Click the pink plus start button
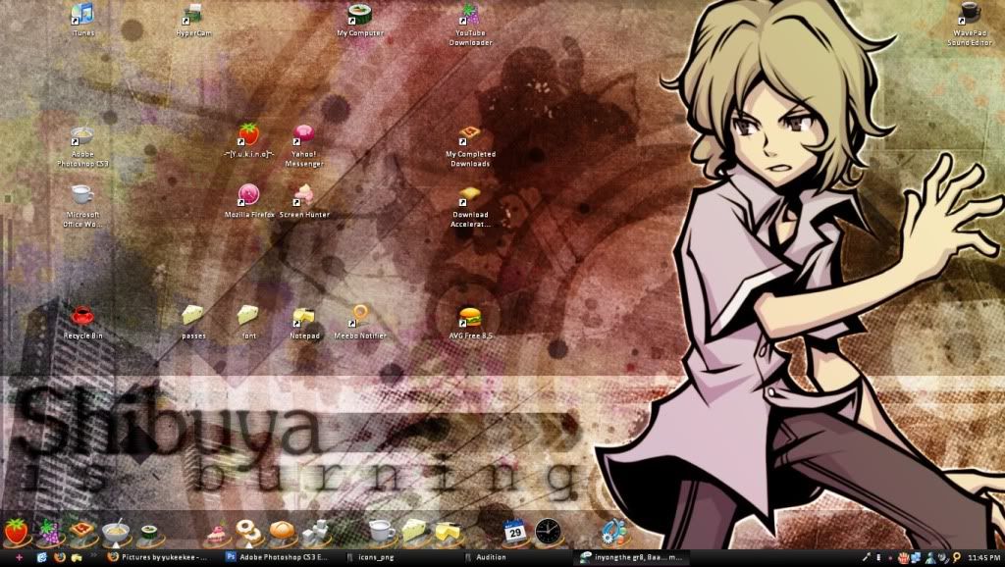This screenshot has width=1005, height=567. tap(19, 557)
